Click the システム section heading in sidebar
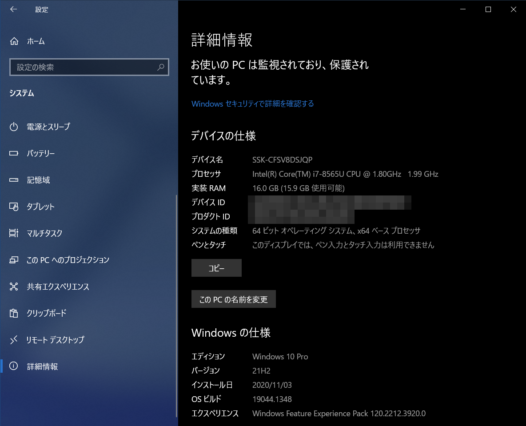526x426 pixels. coord(22,93)
